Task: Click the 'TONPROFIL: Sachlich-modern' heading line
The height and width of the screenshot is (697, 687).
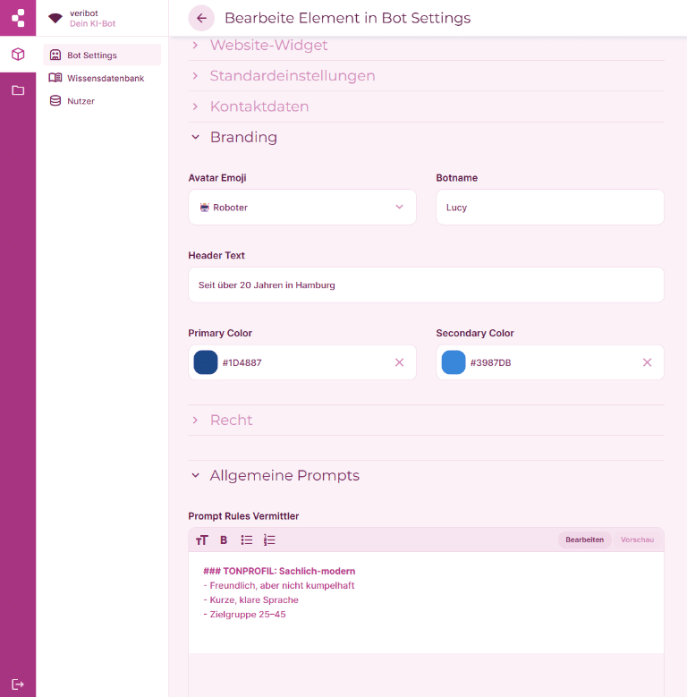Action: (x=279, y=571)
